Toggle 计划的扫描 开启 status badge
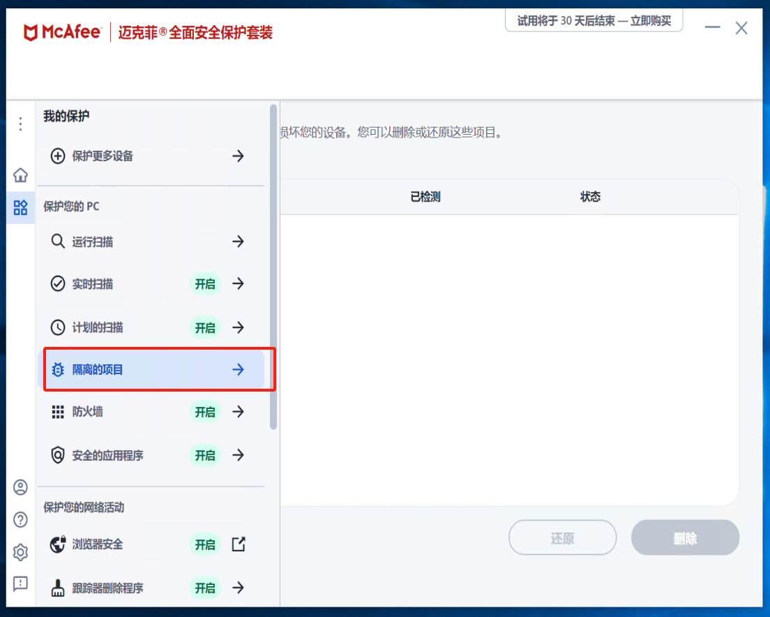This screenshot has height=617, width=770. pos(205,327)
